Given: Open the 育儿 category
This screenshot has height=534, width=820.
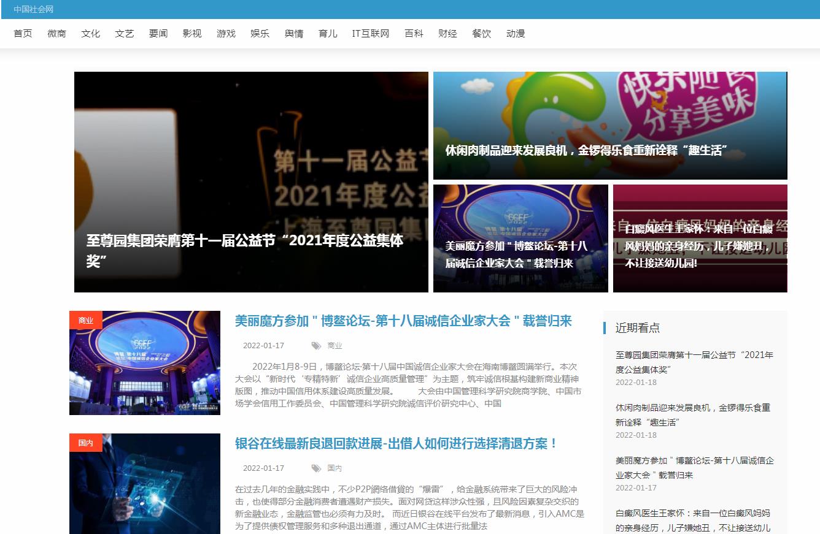Looking at the screenshot, I should pyautogui.click(x=328, y=34).
